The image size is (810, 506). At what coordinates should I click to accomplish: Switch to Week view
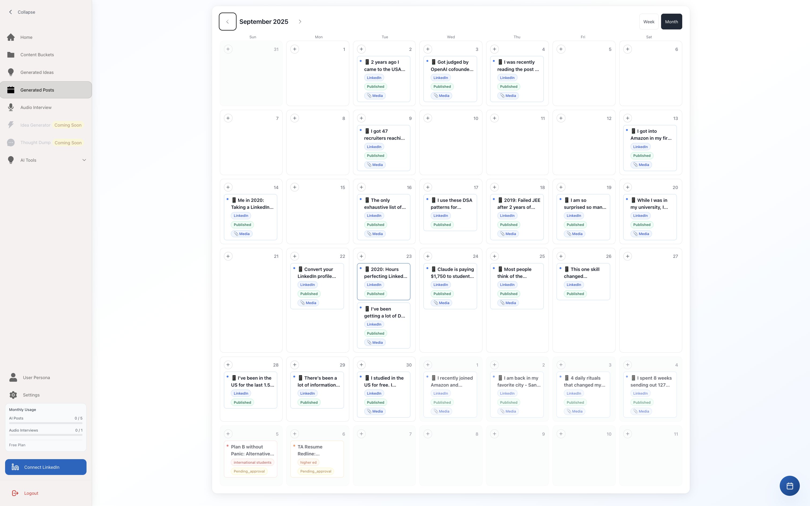649,22
